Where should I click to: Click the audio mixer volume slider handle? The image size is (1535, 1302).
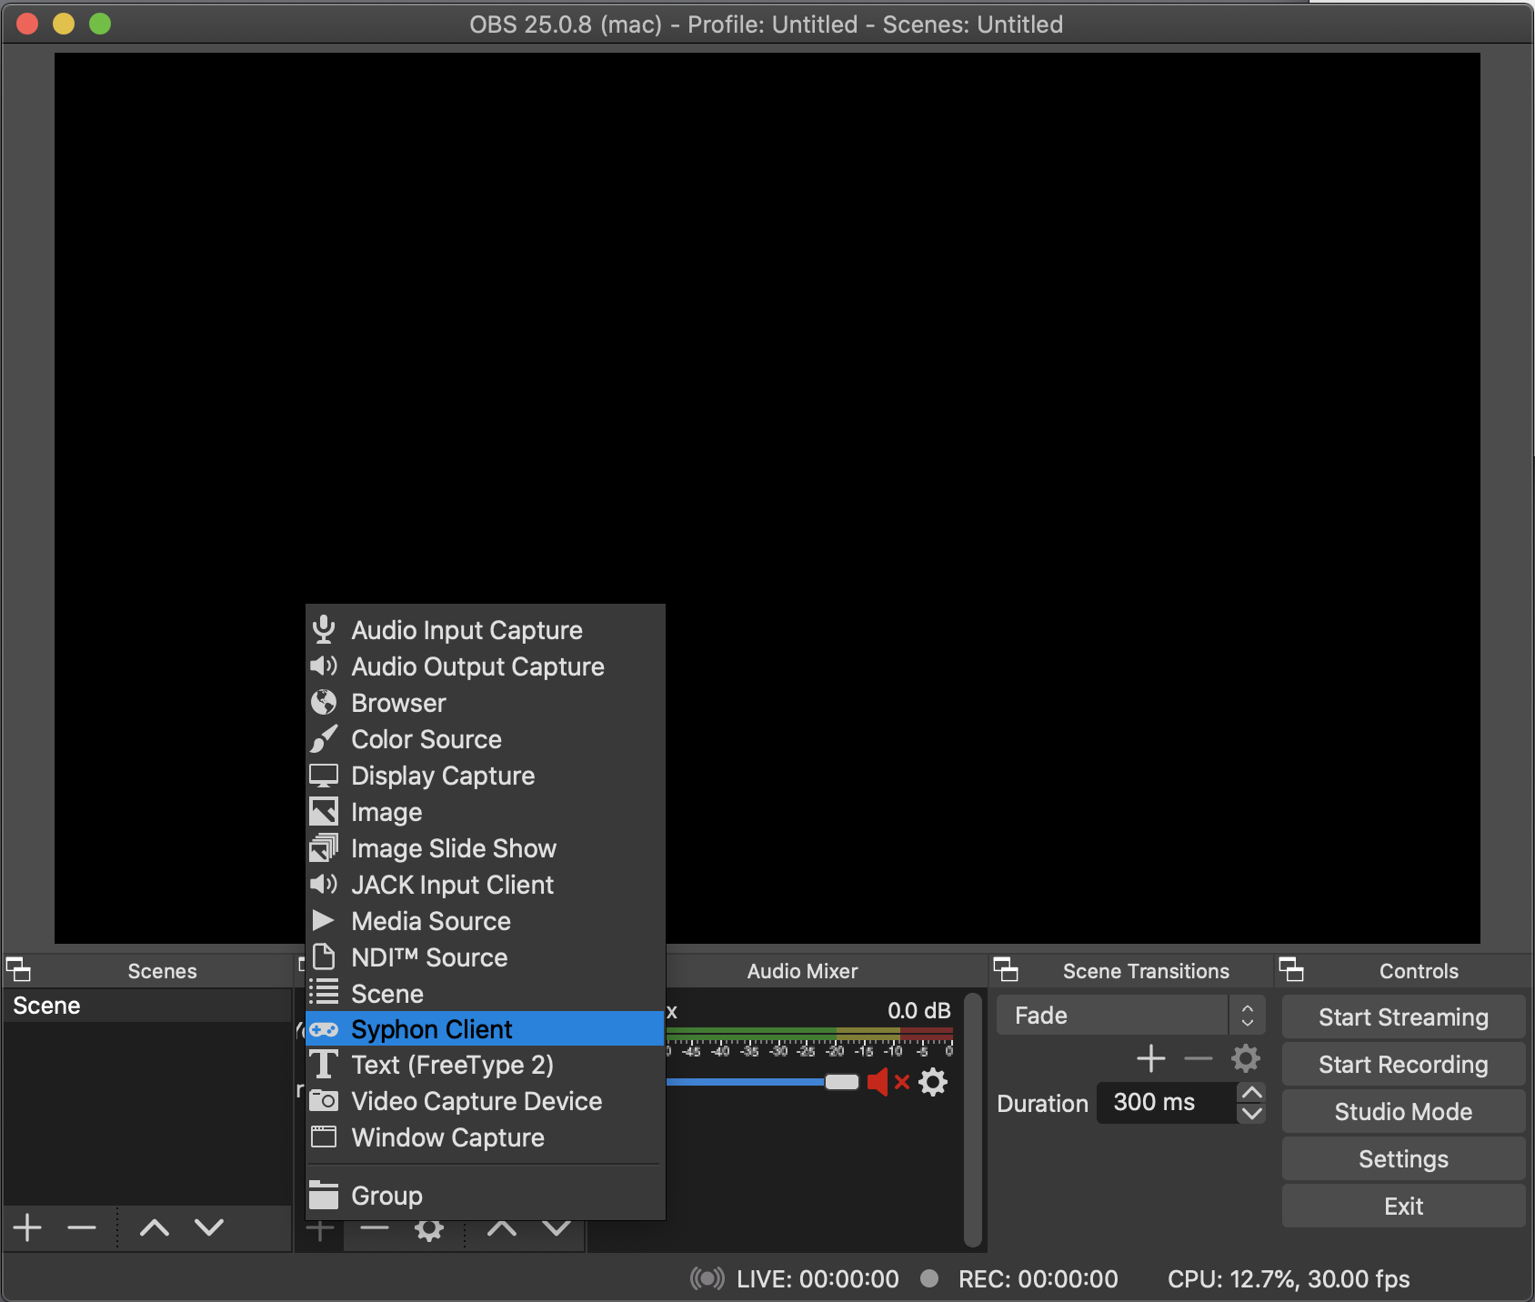(x=841, y=1082)
